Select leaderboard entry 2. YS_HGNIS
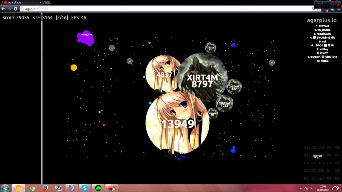342x192 pixels. [x=322, y=30]
